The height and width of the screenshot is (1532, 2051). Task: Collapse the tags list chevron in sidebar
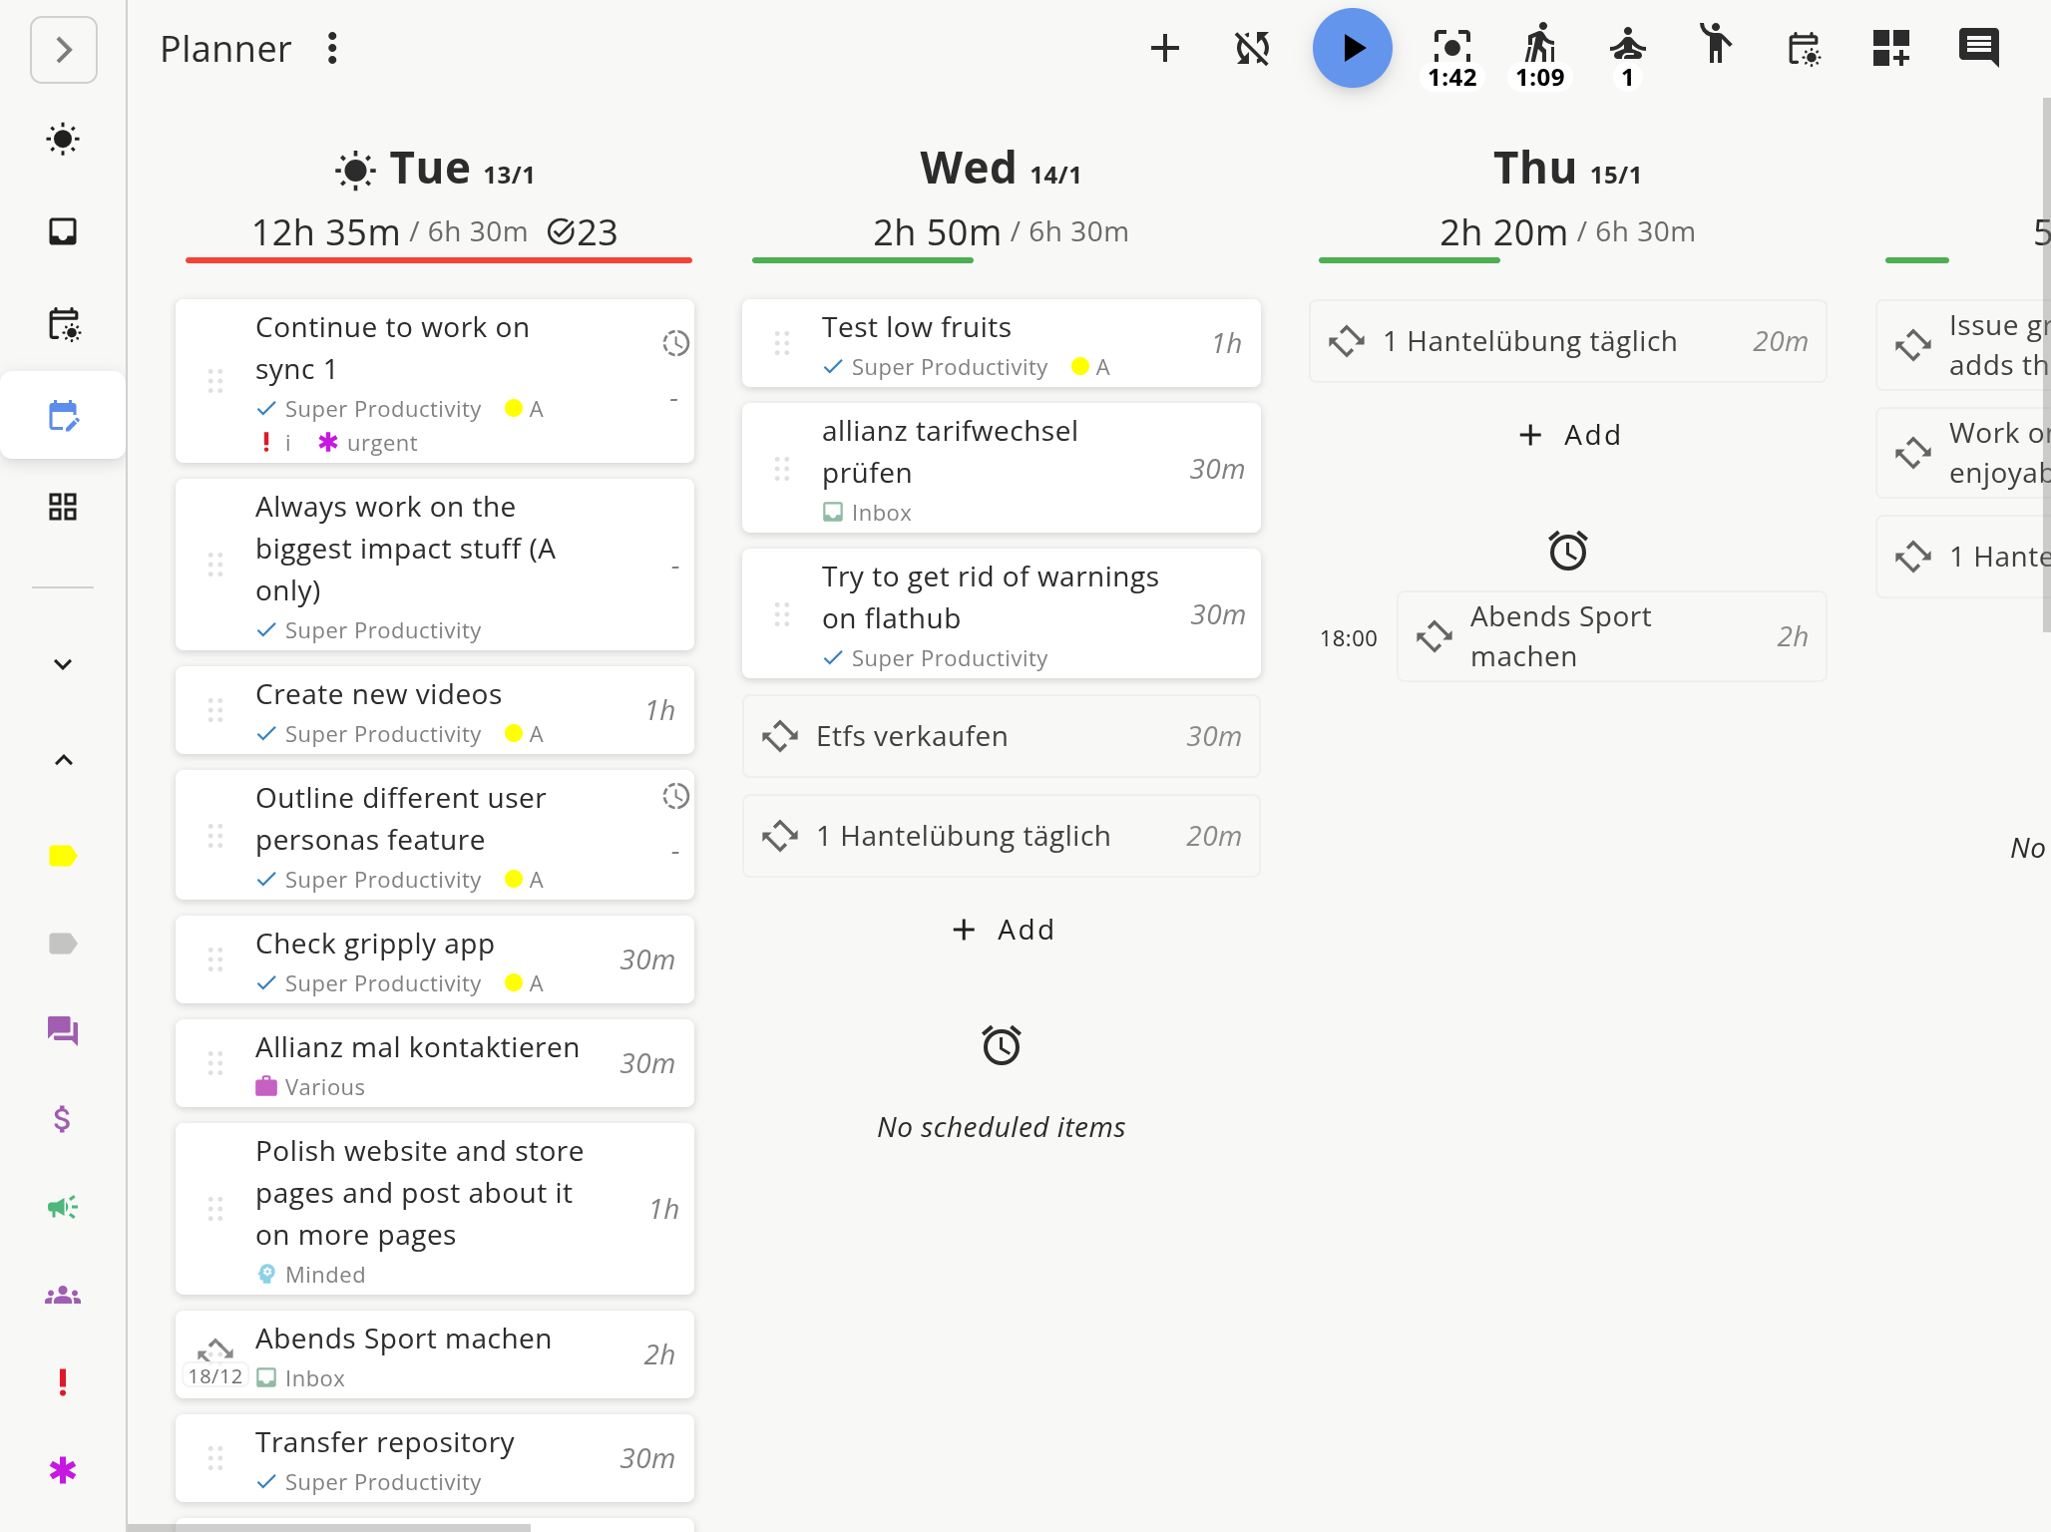(x=63, y=759)
